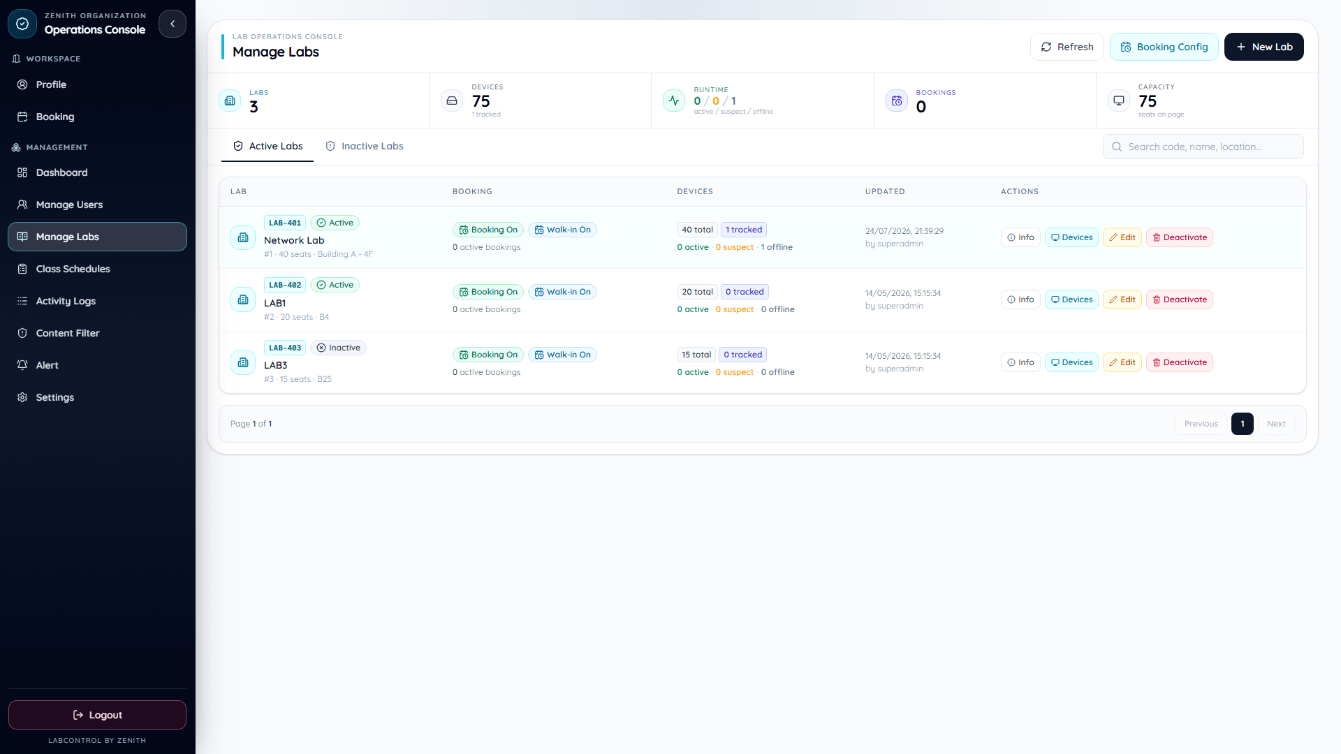Viewport: 1341px width, 754px height.
Task: Go to the Next page
Action: click(1276, 424)
